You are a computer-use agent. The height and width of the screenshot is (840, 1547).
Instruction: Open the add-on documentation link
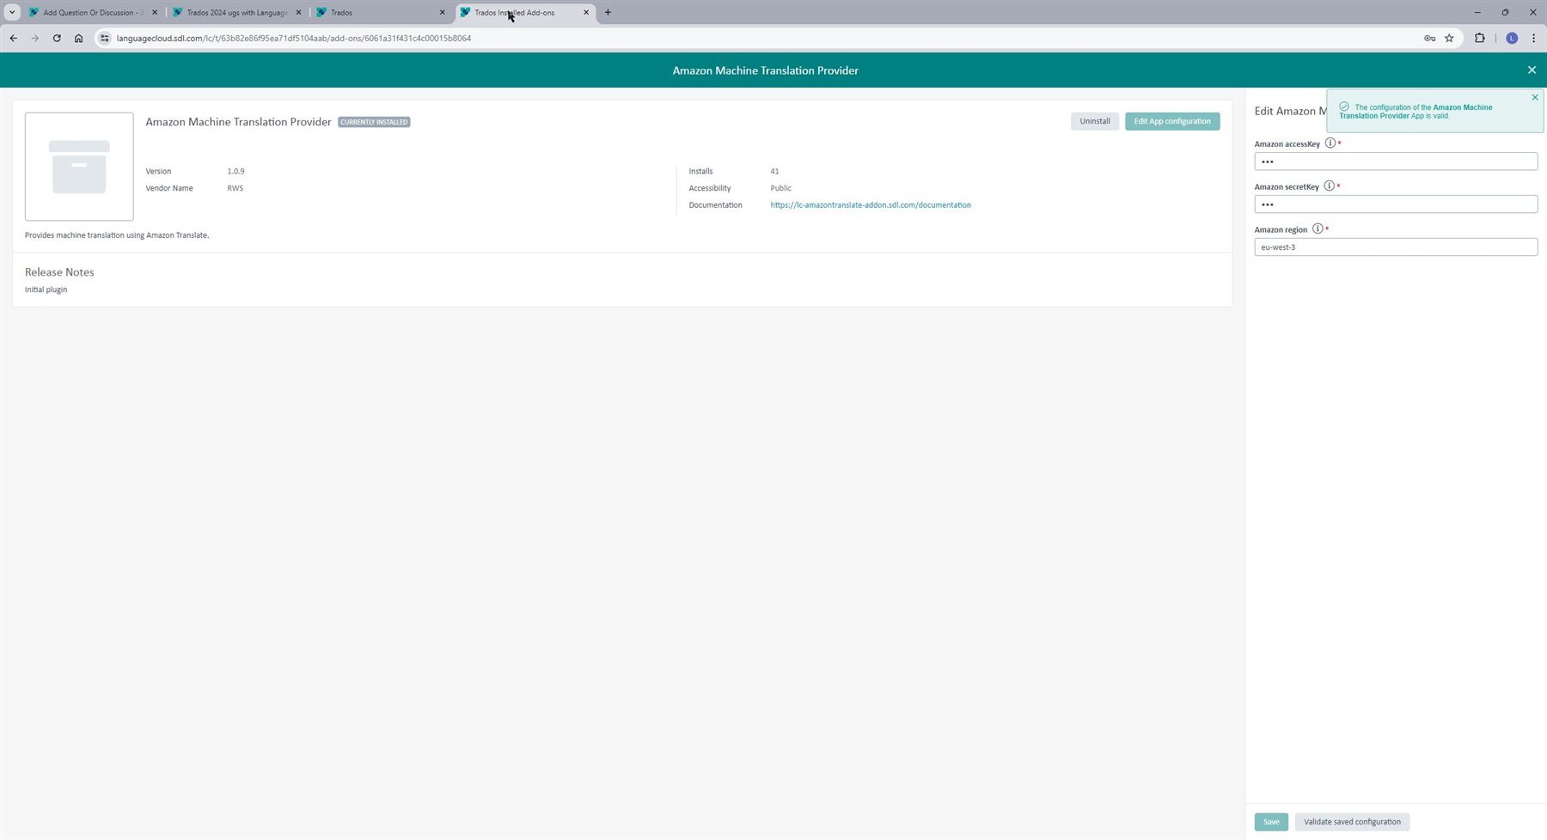(870, 205)
